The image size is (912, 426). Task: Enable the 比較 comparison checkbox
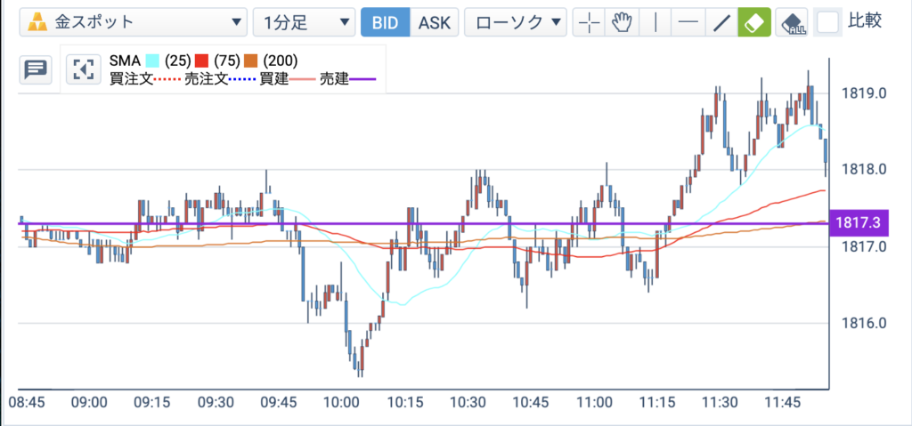827,22
